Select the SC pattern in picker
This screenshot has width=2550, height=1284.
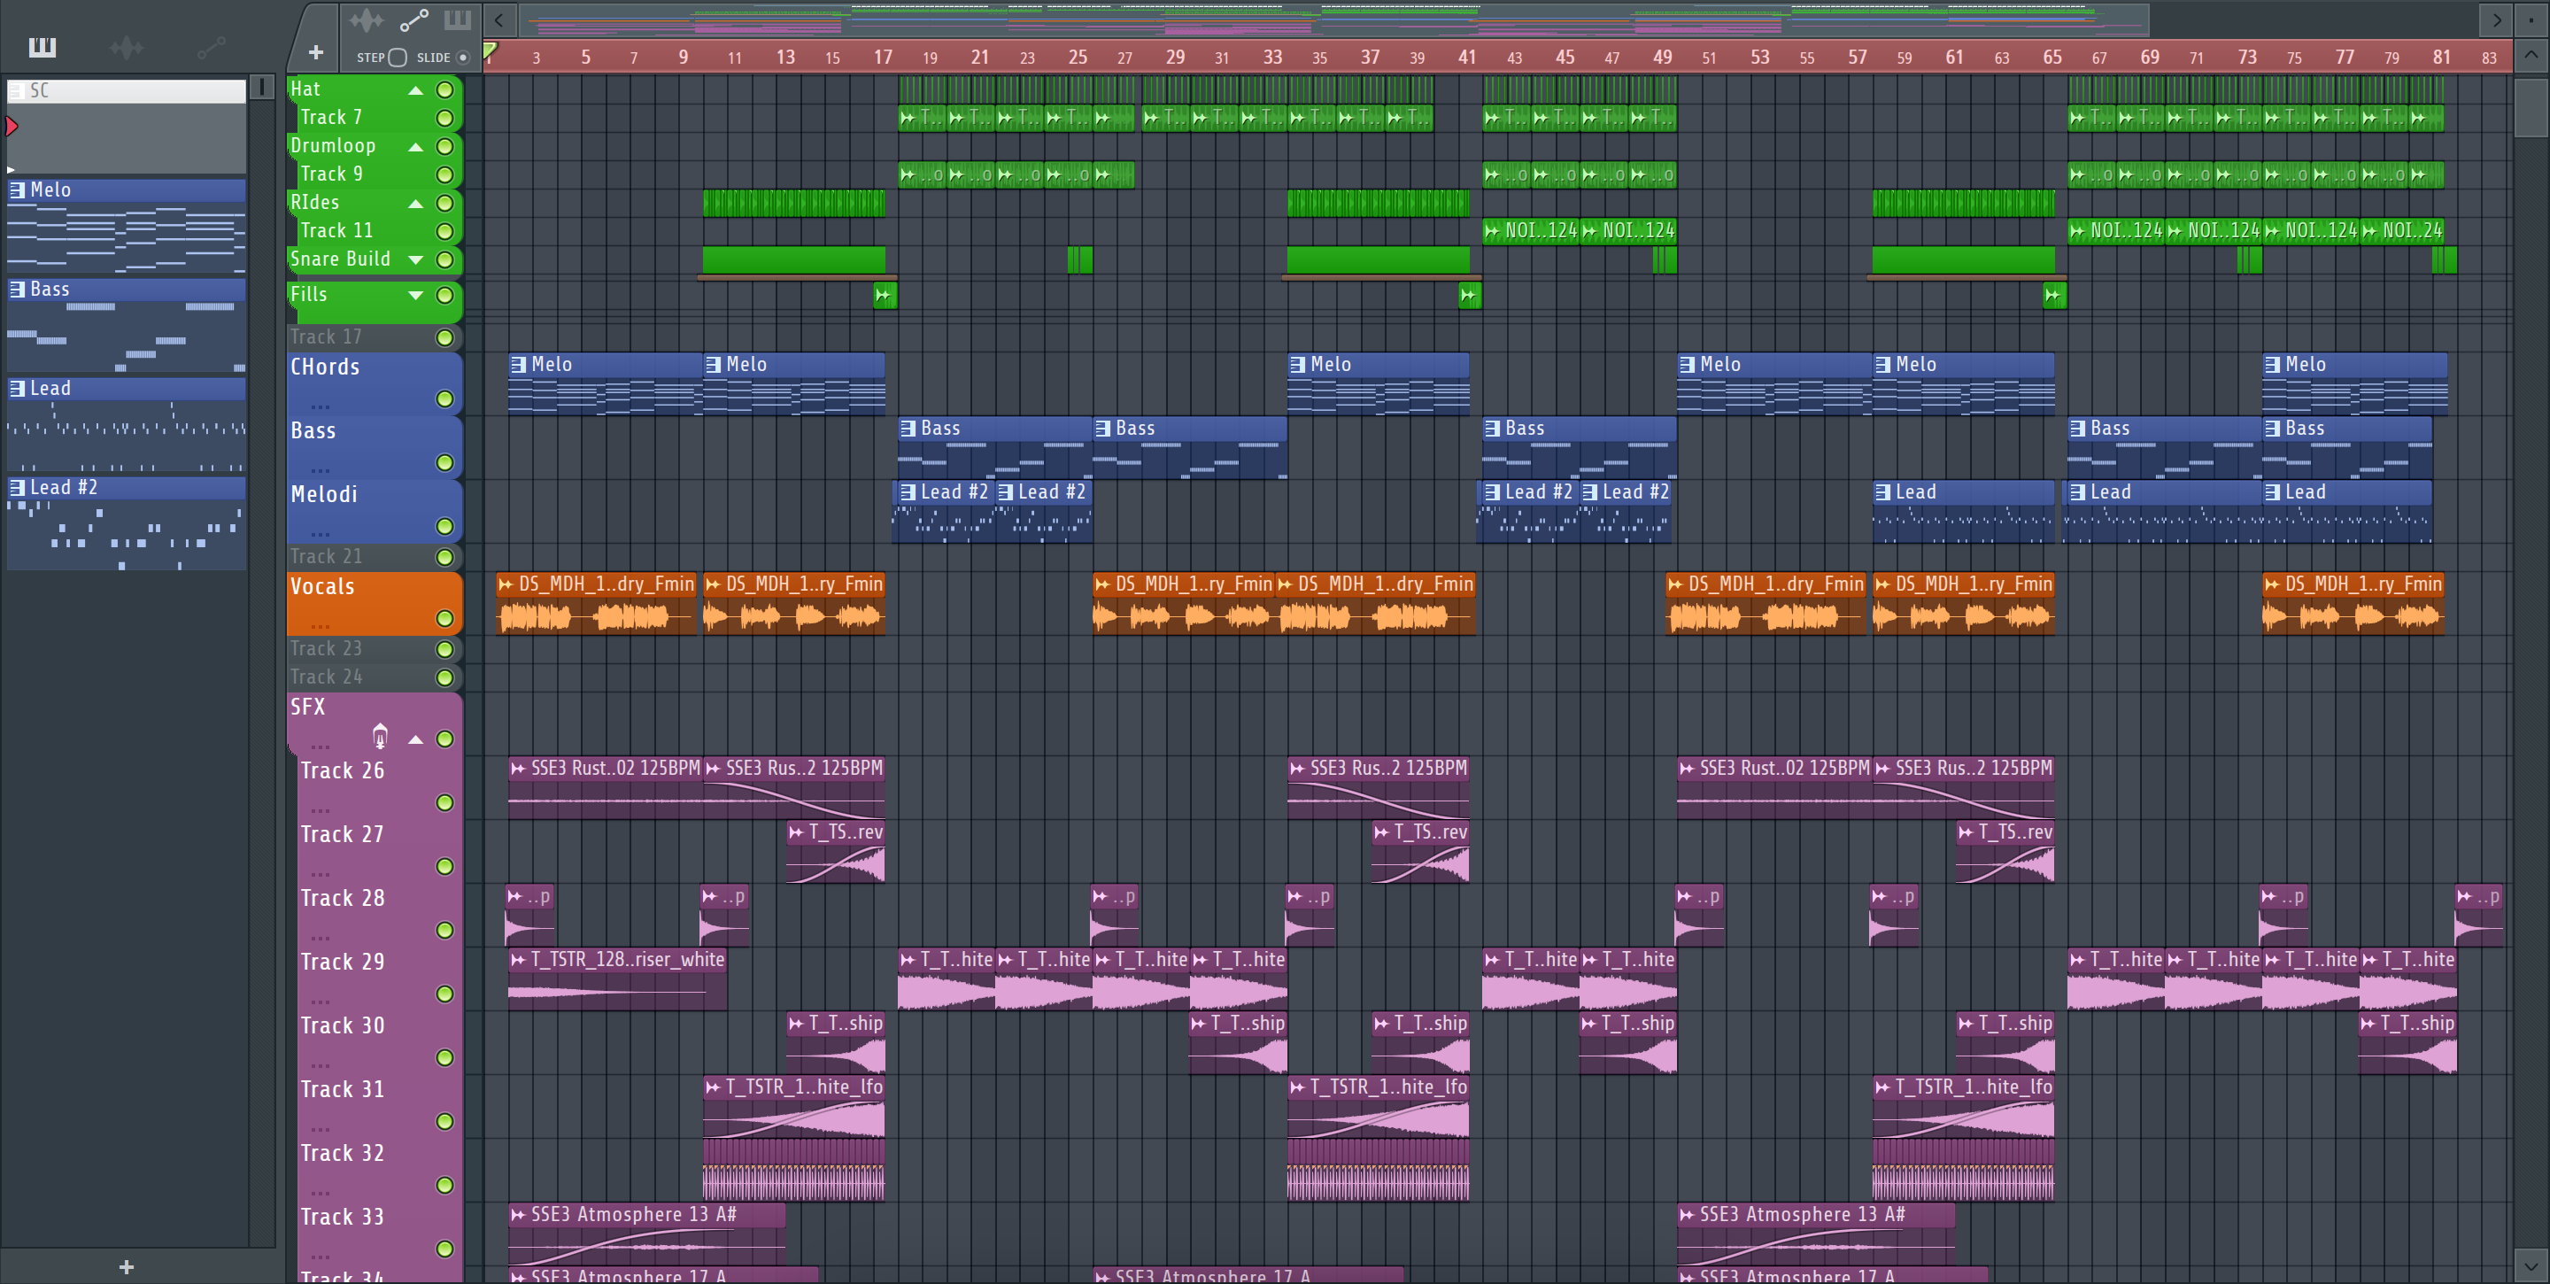coord(127,126)
